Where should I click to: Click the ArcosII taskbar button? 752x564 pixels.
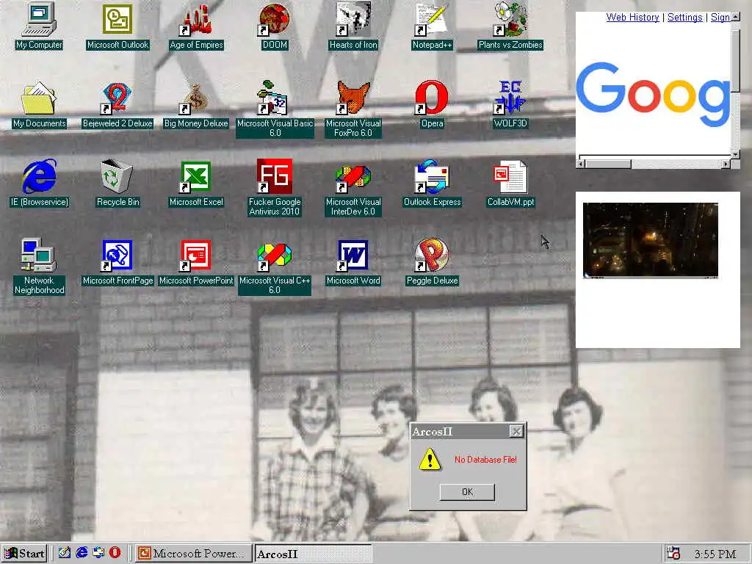coord(313,554)
